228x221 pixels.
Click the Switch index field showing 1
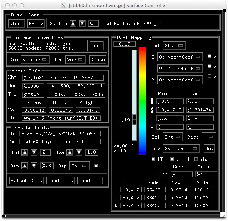(x=93, y=23)
